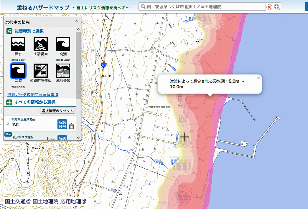The image size is (308, 209).
Task: Click the magnifier search button
Action: pyautogui.click(x=277, y=7)
